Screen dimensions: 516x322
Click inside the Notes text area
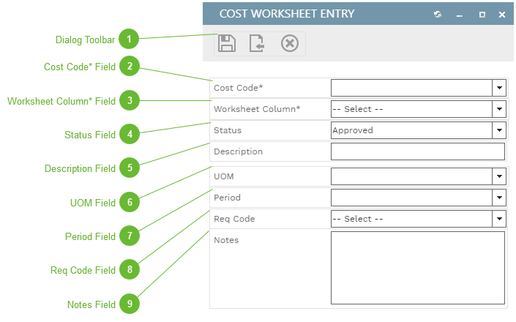(x=418, y=268)
